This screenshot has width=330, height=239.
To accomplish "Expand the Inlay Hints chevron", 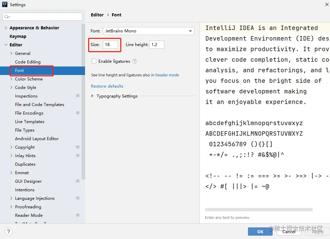I will pos(11,155).
